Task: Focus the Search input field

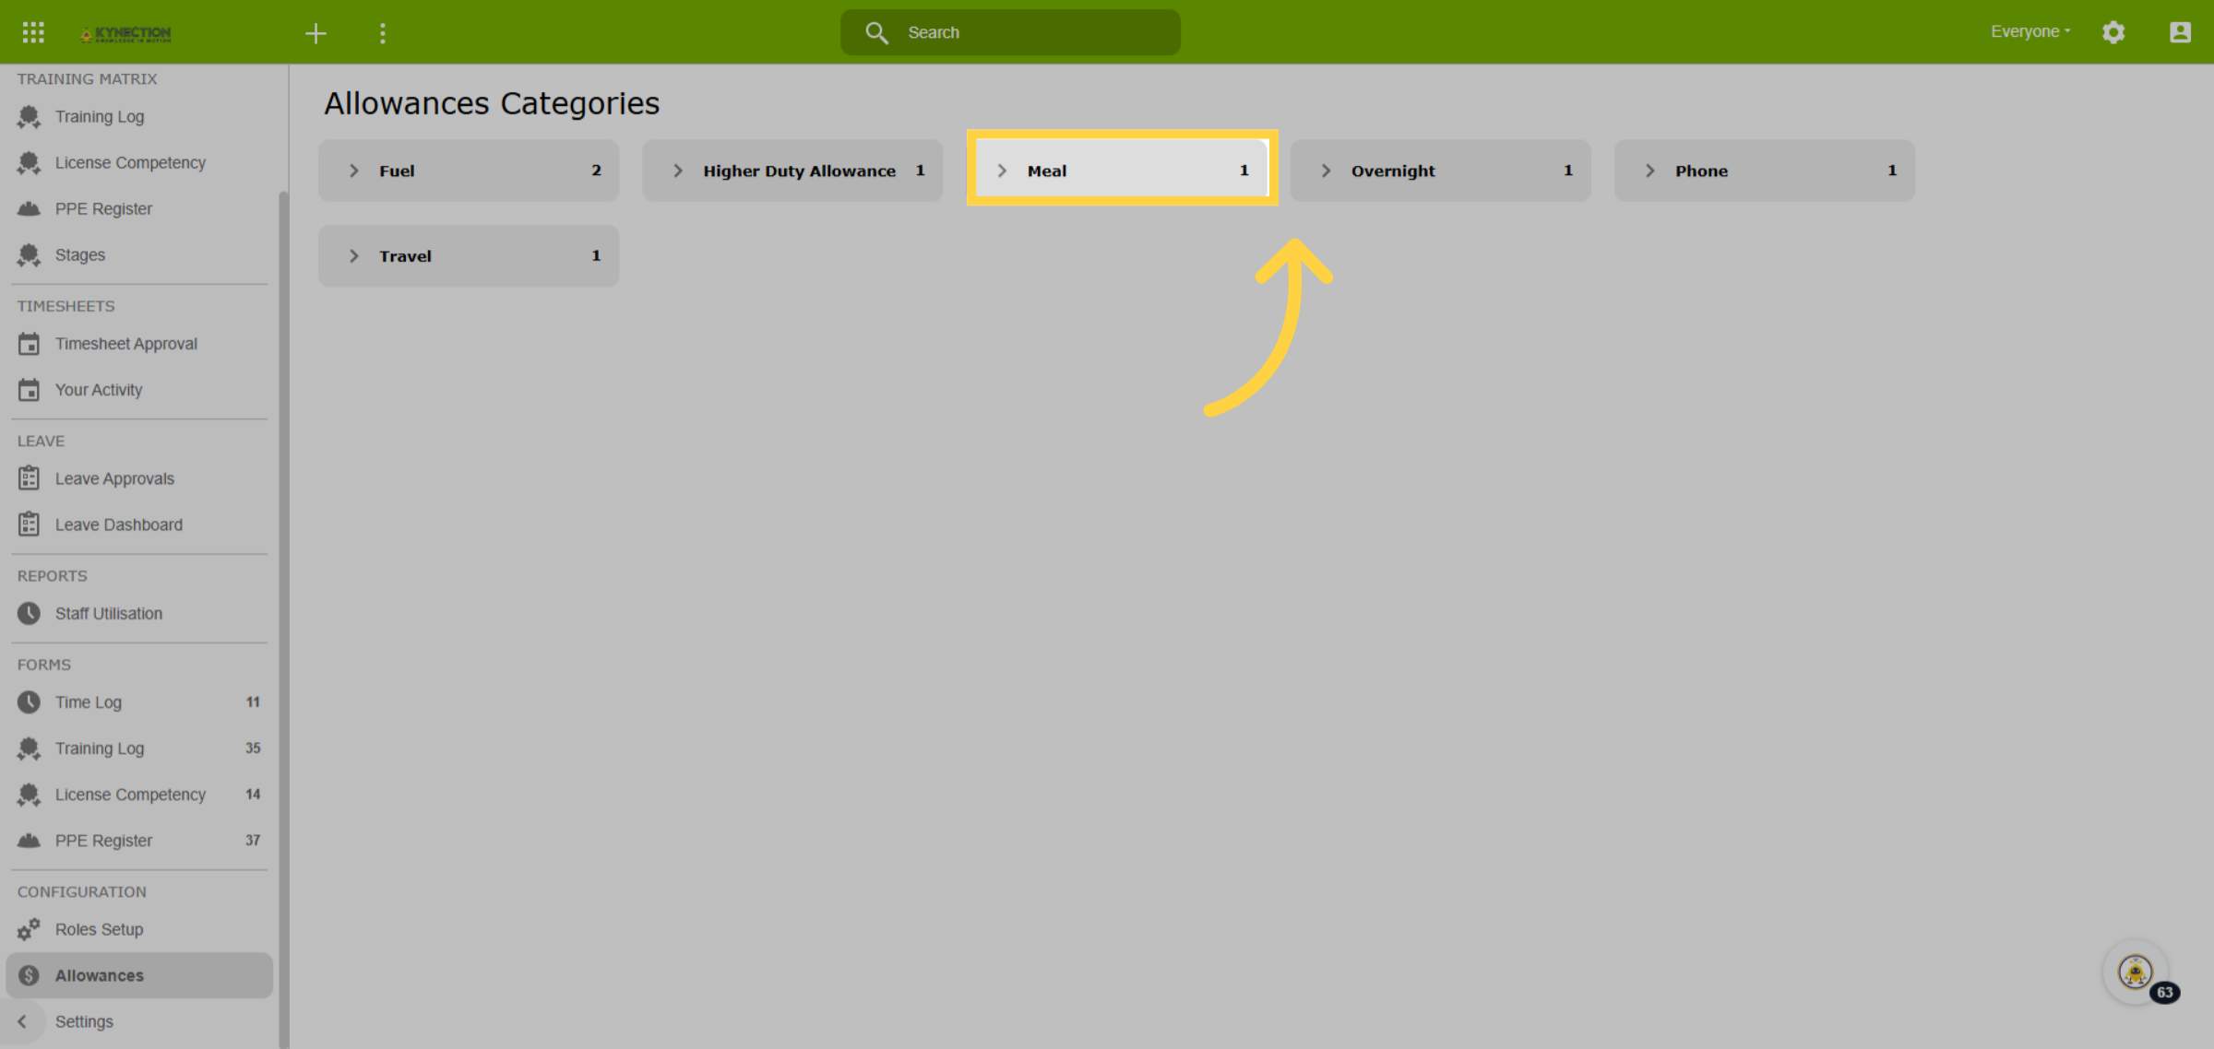Action: [1010, 32]
